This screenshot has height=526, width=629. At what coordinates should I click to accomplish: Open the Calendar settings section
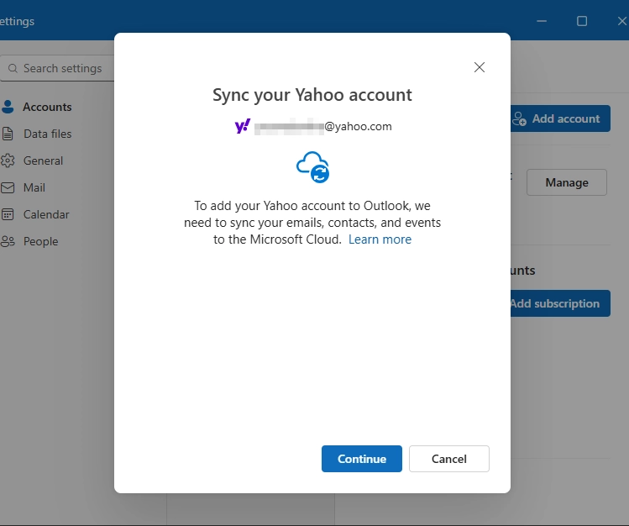(x=36, y=214)
